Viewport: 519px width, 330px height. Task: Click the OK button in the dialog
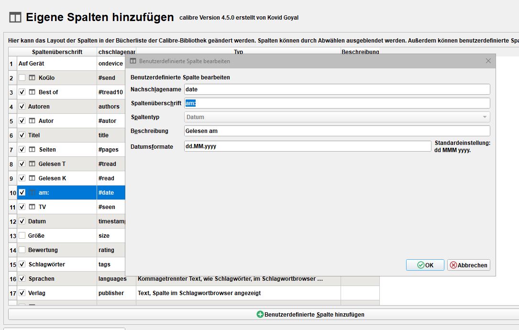tap(425, 265)
